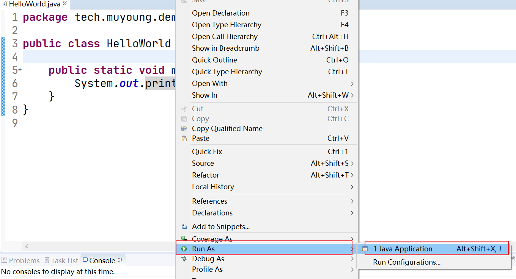Click the Run As green play icon
The height and width of the screenshot is (279, 516).
pyautogui.click(x=184, y=249)
